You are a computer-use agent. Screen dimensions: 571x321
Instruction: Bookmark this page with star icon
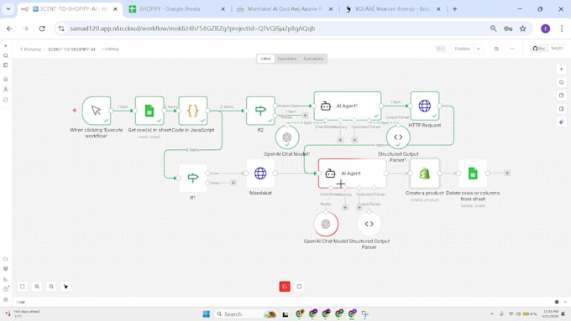523,28
